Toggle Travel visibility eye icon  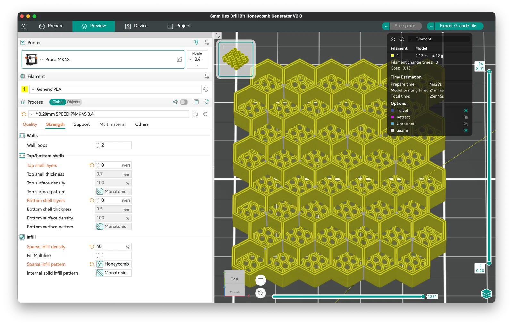click(x=466, y=111)
